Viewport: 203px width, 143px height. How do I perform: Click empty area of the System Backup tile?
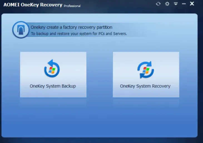pyautogui.click(x=31, y=61)
